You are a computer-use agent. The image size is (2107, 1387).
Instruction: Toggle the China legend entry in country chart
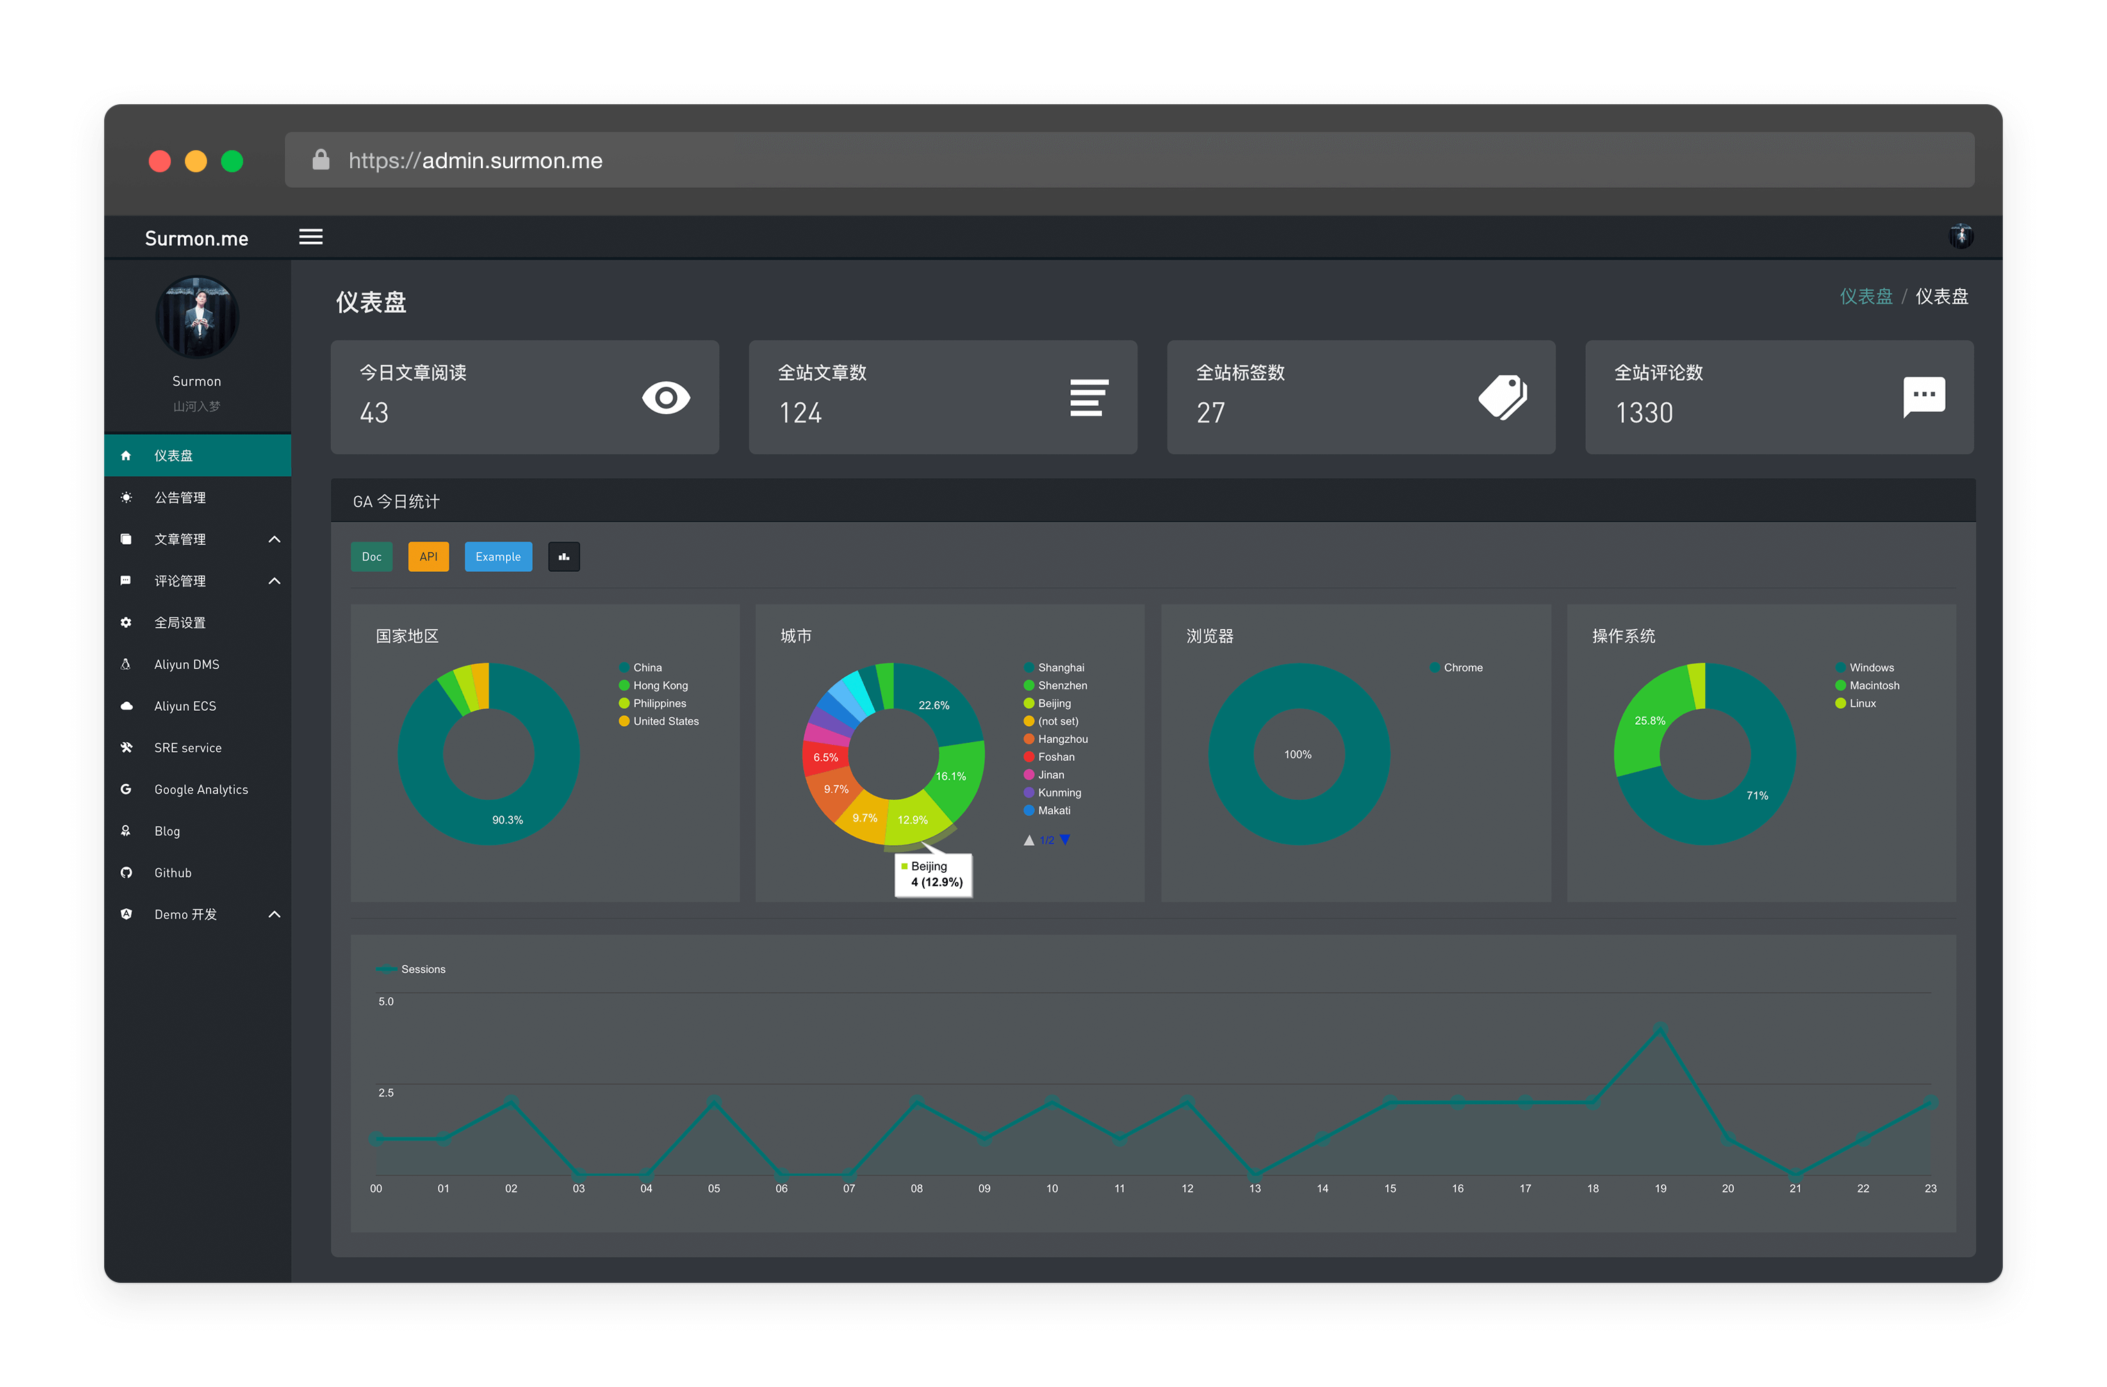(646, 667)
